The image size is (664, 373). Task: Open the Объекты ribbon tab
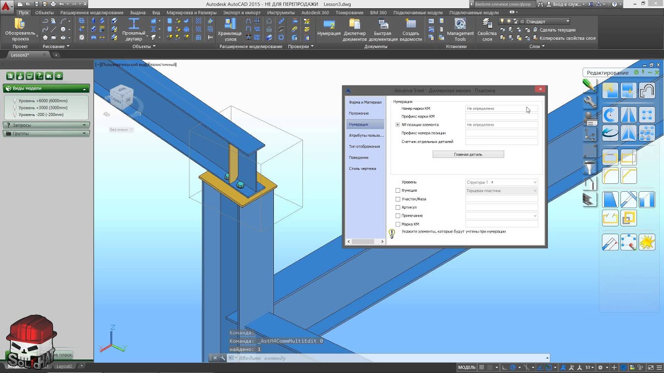[45, 12]
